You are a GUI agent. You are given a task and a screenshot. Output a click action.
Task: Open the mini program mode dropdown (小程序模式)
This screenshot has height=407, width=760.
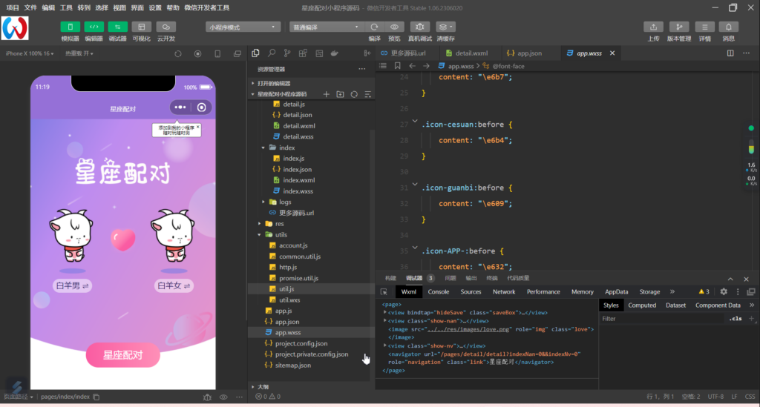pyautogui.click(x=243, y=27)
